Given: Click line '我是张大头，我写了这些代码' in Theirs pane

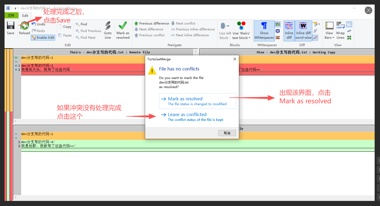Looking at the screenshot, I should 46,70.
